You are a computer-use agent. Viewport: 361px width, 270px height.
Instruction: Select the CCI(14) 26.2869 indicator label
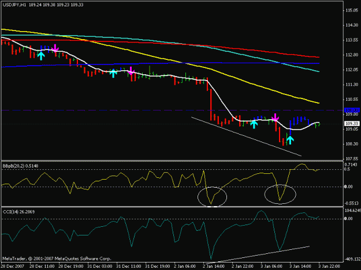[x=18, y=212]
